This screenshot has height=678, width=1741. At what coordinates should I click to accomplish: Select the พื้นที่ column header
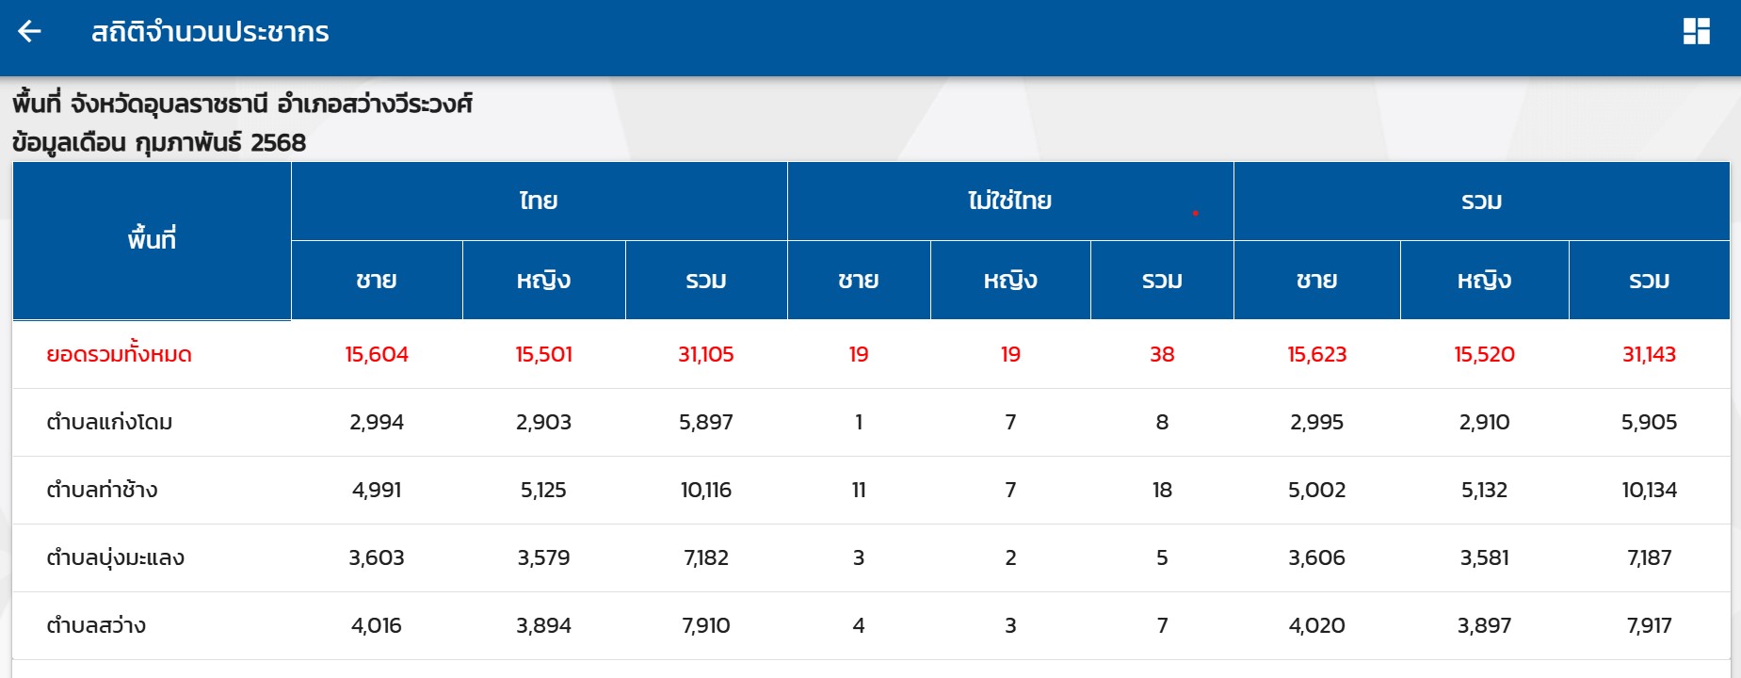click(x=152, y=240)
